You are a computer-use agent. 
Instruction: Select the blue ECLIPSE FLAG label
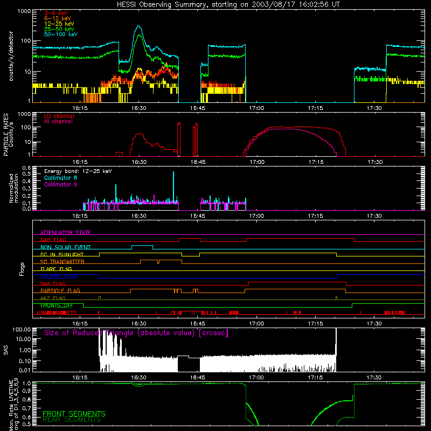pos(59,276)
